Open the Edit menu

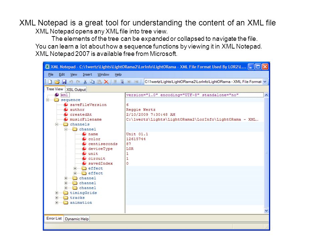(62, 74)
